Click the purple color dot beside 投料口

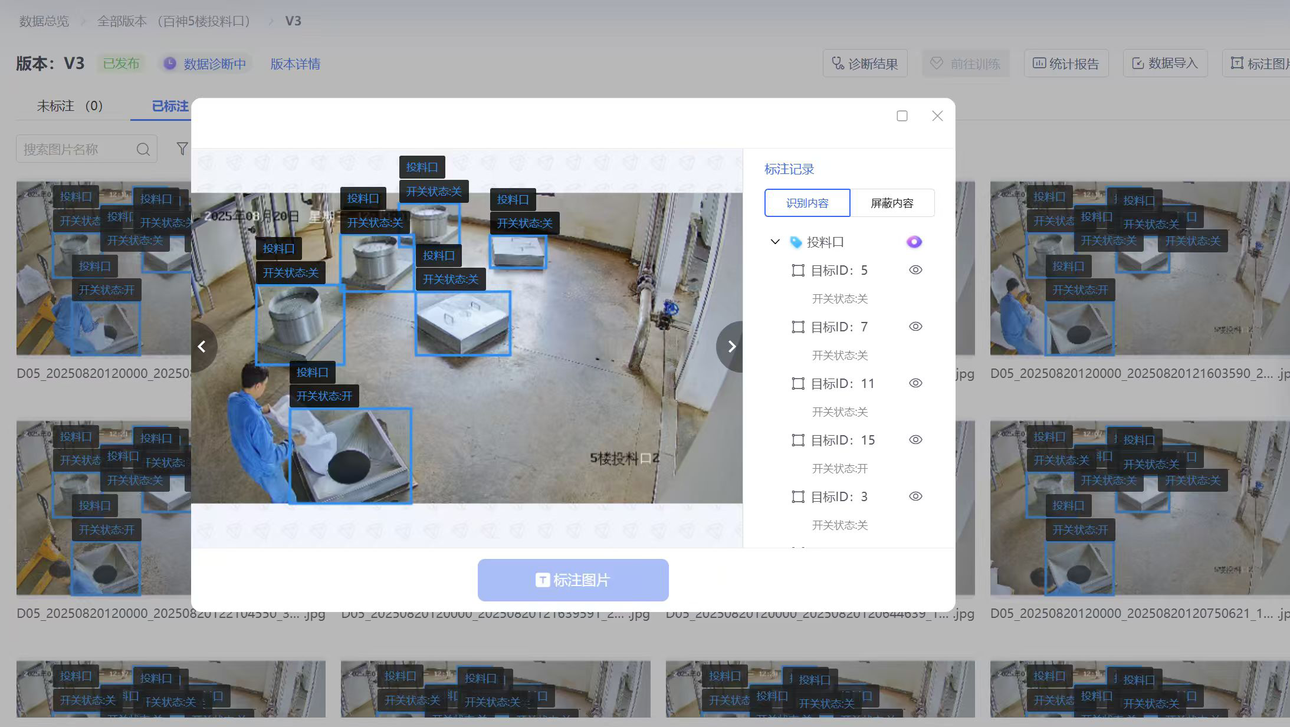914,242
